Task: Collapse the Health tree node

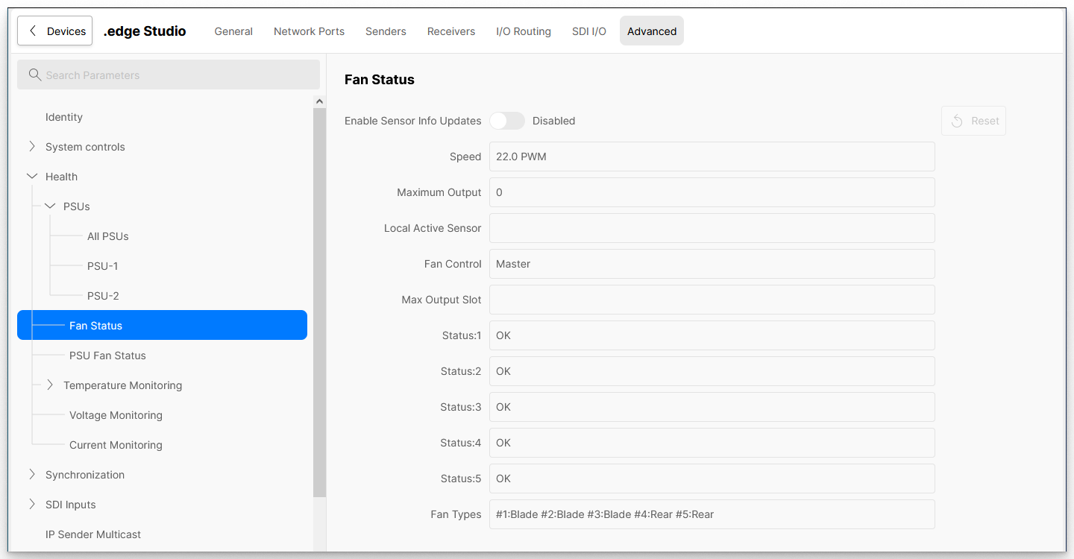Action: [32, 177]
